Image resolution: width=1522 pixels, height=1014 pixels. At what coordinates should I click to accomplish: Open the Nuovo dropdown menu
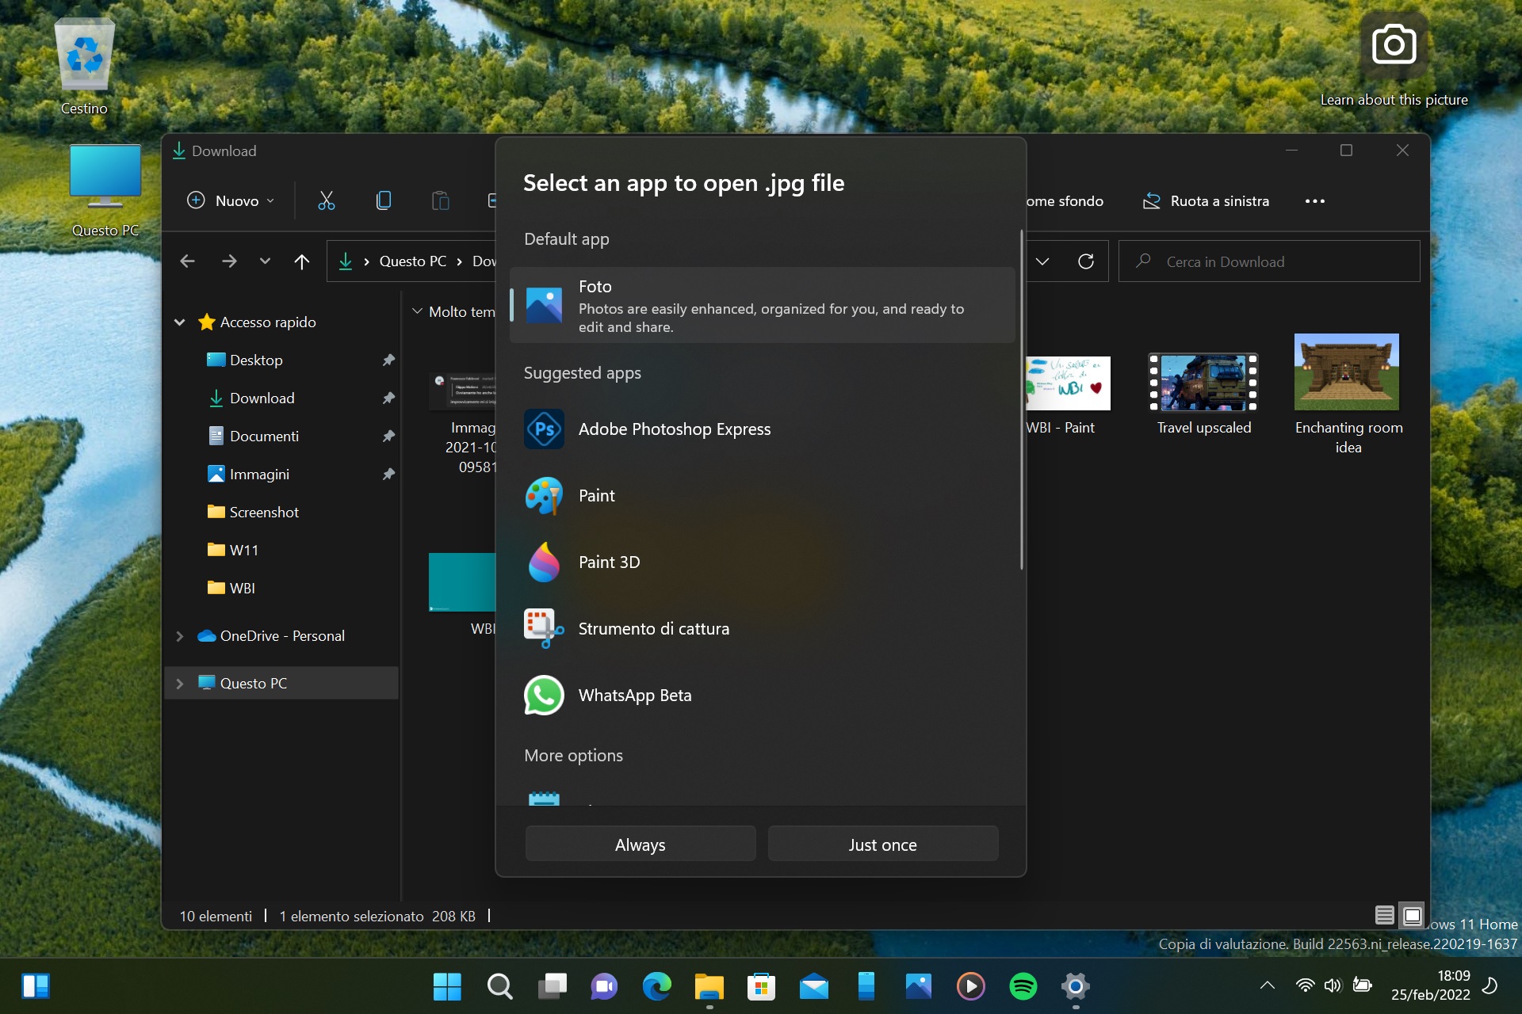pos(231,200)
